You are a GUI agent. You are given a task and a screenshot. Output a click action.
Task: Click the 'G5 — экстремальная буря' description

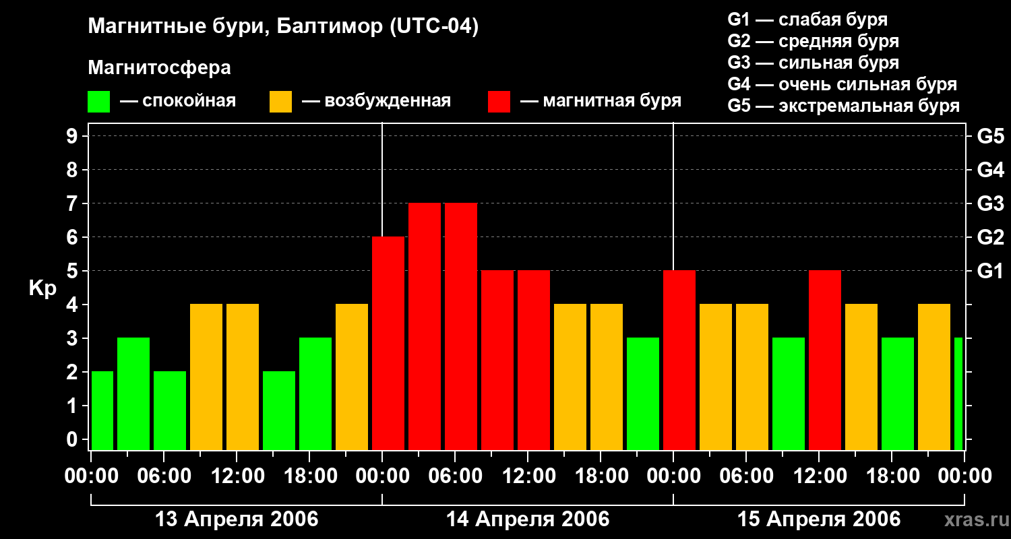coord(844,106)
